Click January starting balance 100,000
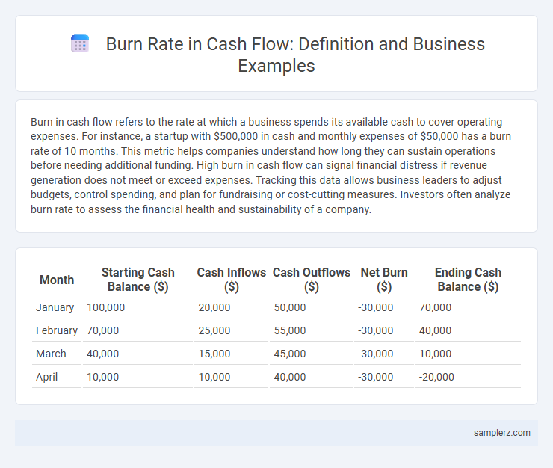The width and height of the screenshot is (553, 468). [x=106, y=307]
